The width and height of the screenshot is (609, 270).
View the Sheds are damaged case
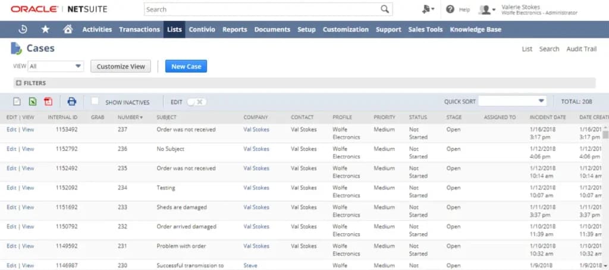(28, 207)
